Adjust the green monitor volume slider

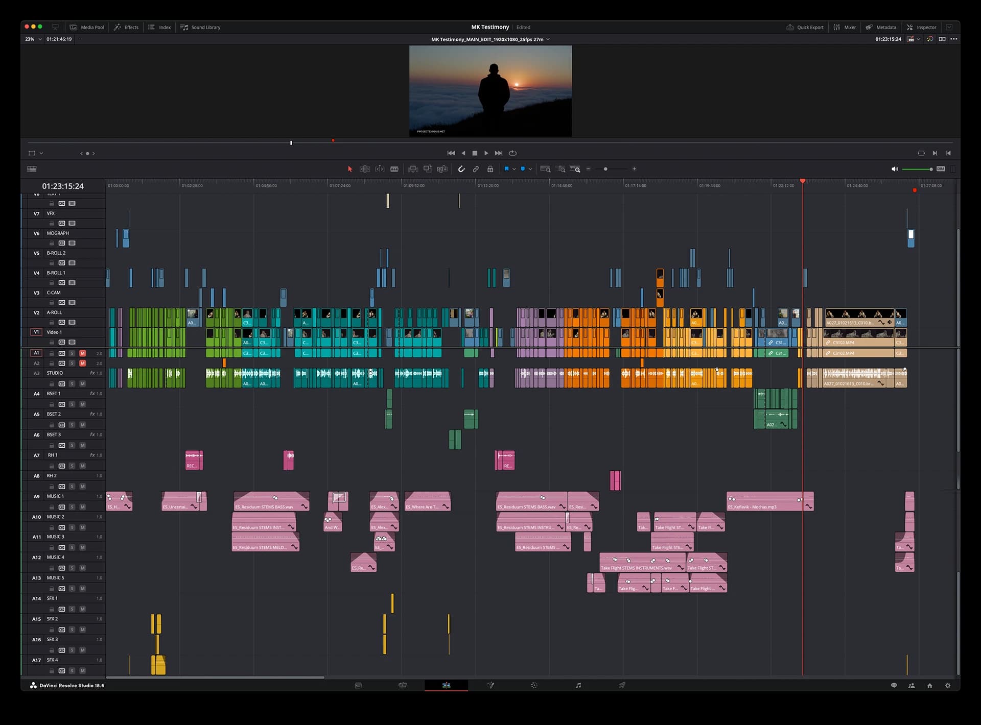pos(917,169)
